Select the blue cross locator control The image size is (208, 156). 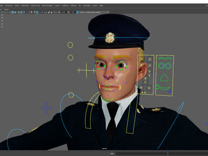pos(46,108)
